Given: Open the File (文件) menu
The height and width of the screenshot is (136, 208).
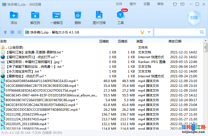Looking at the screenshot, I should 119,4.
